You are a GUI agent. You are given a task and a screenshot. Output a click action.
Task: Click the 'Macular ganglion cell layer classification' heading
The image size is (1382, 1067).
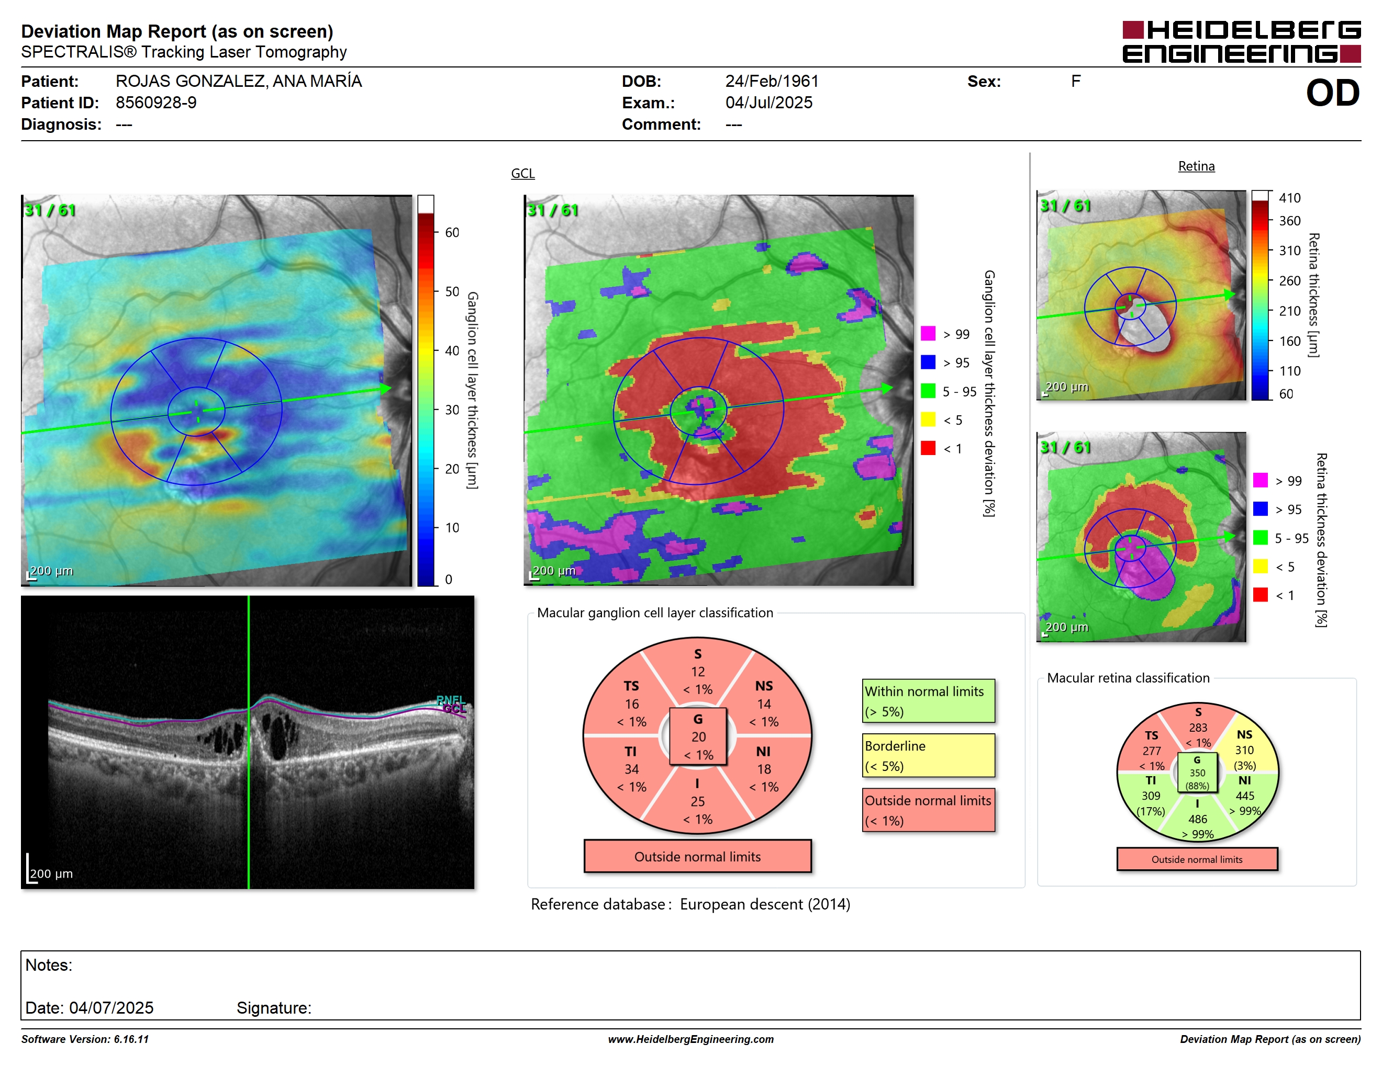pyautogui.click(x=655, y=612)
